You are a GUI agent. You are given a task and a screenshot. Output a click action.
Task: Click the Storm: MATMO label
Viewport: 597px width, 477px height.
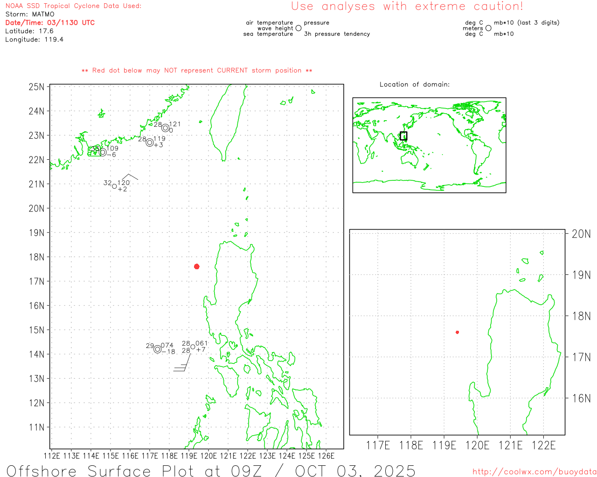(x=30, y=14)
